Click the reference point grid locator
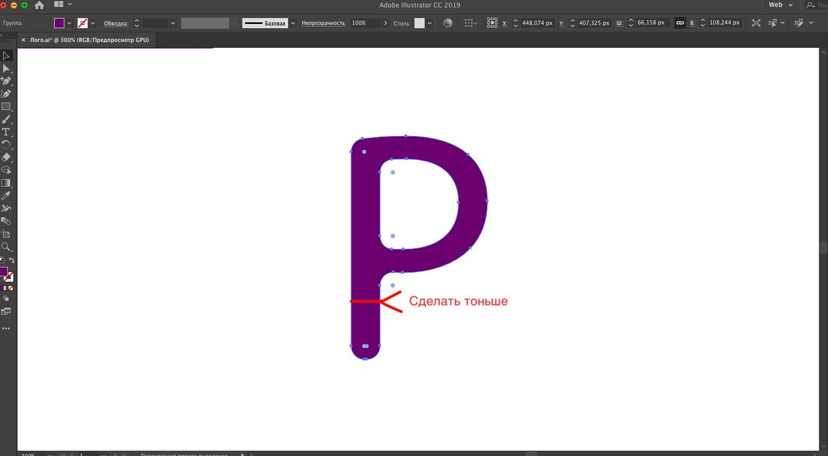Viewport: 828px width, 456px height. (x=492, y=23)
